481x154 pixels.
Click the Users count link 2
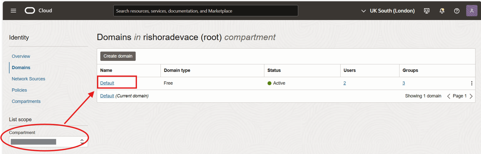pyautogui.click(x=345, y=83)
